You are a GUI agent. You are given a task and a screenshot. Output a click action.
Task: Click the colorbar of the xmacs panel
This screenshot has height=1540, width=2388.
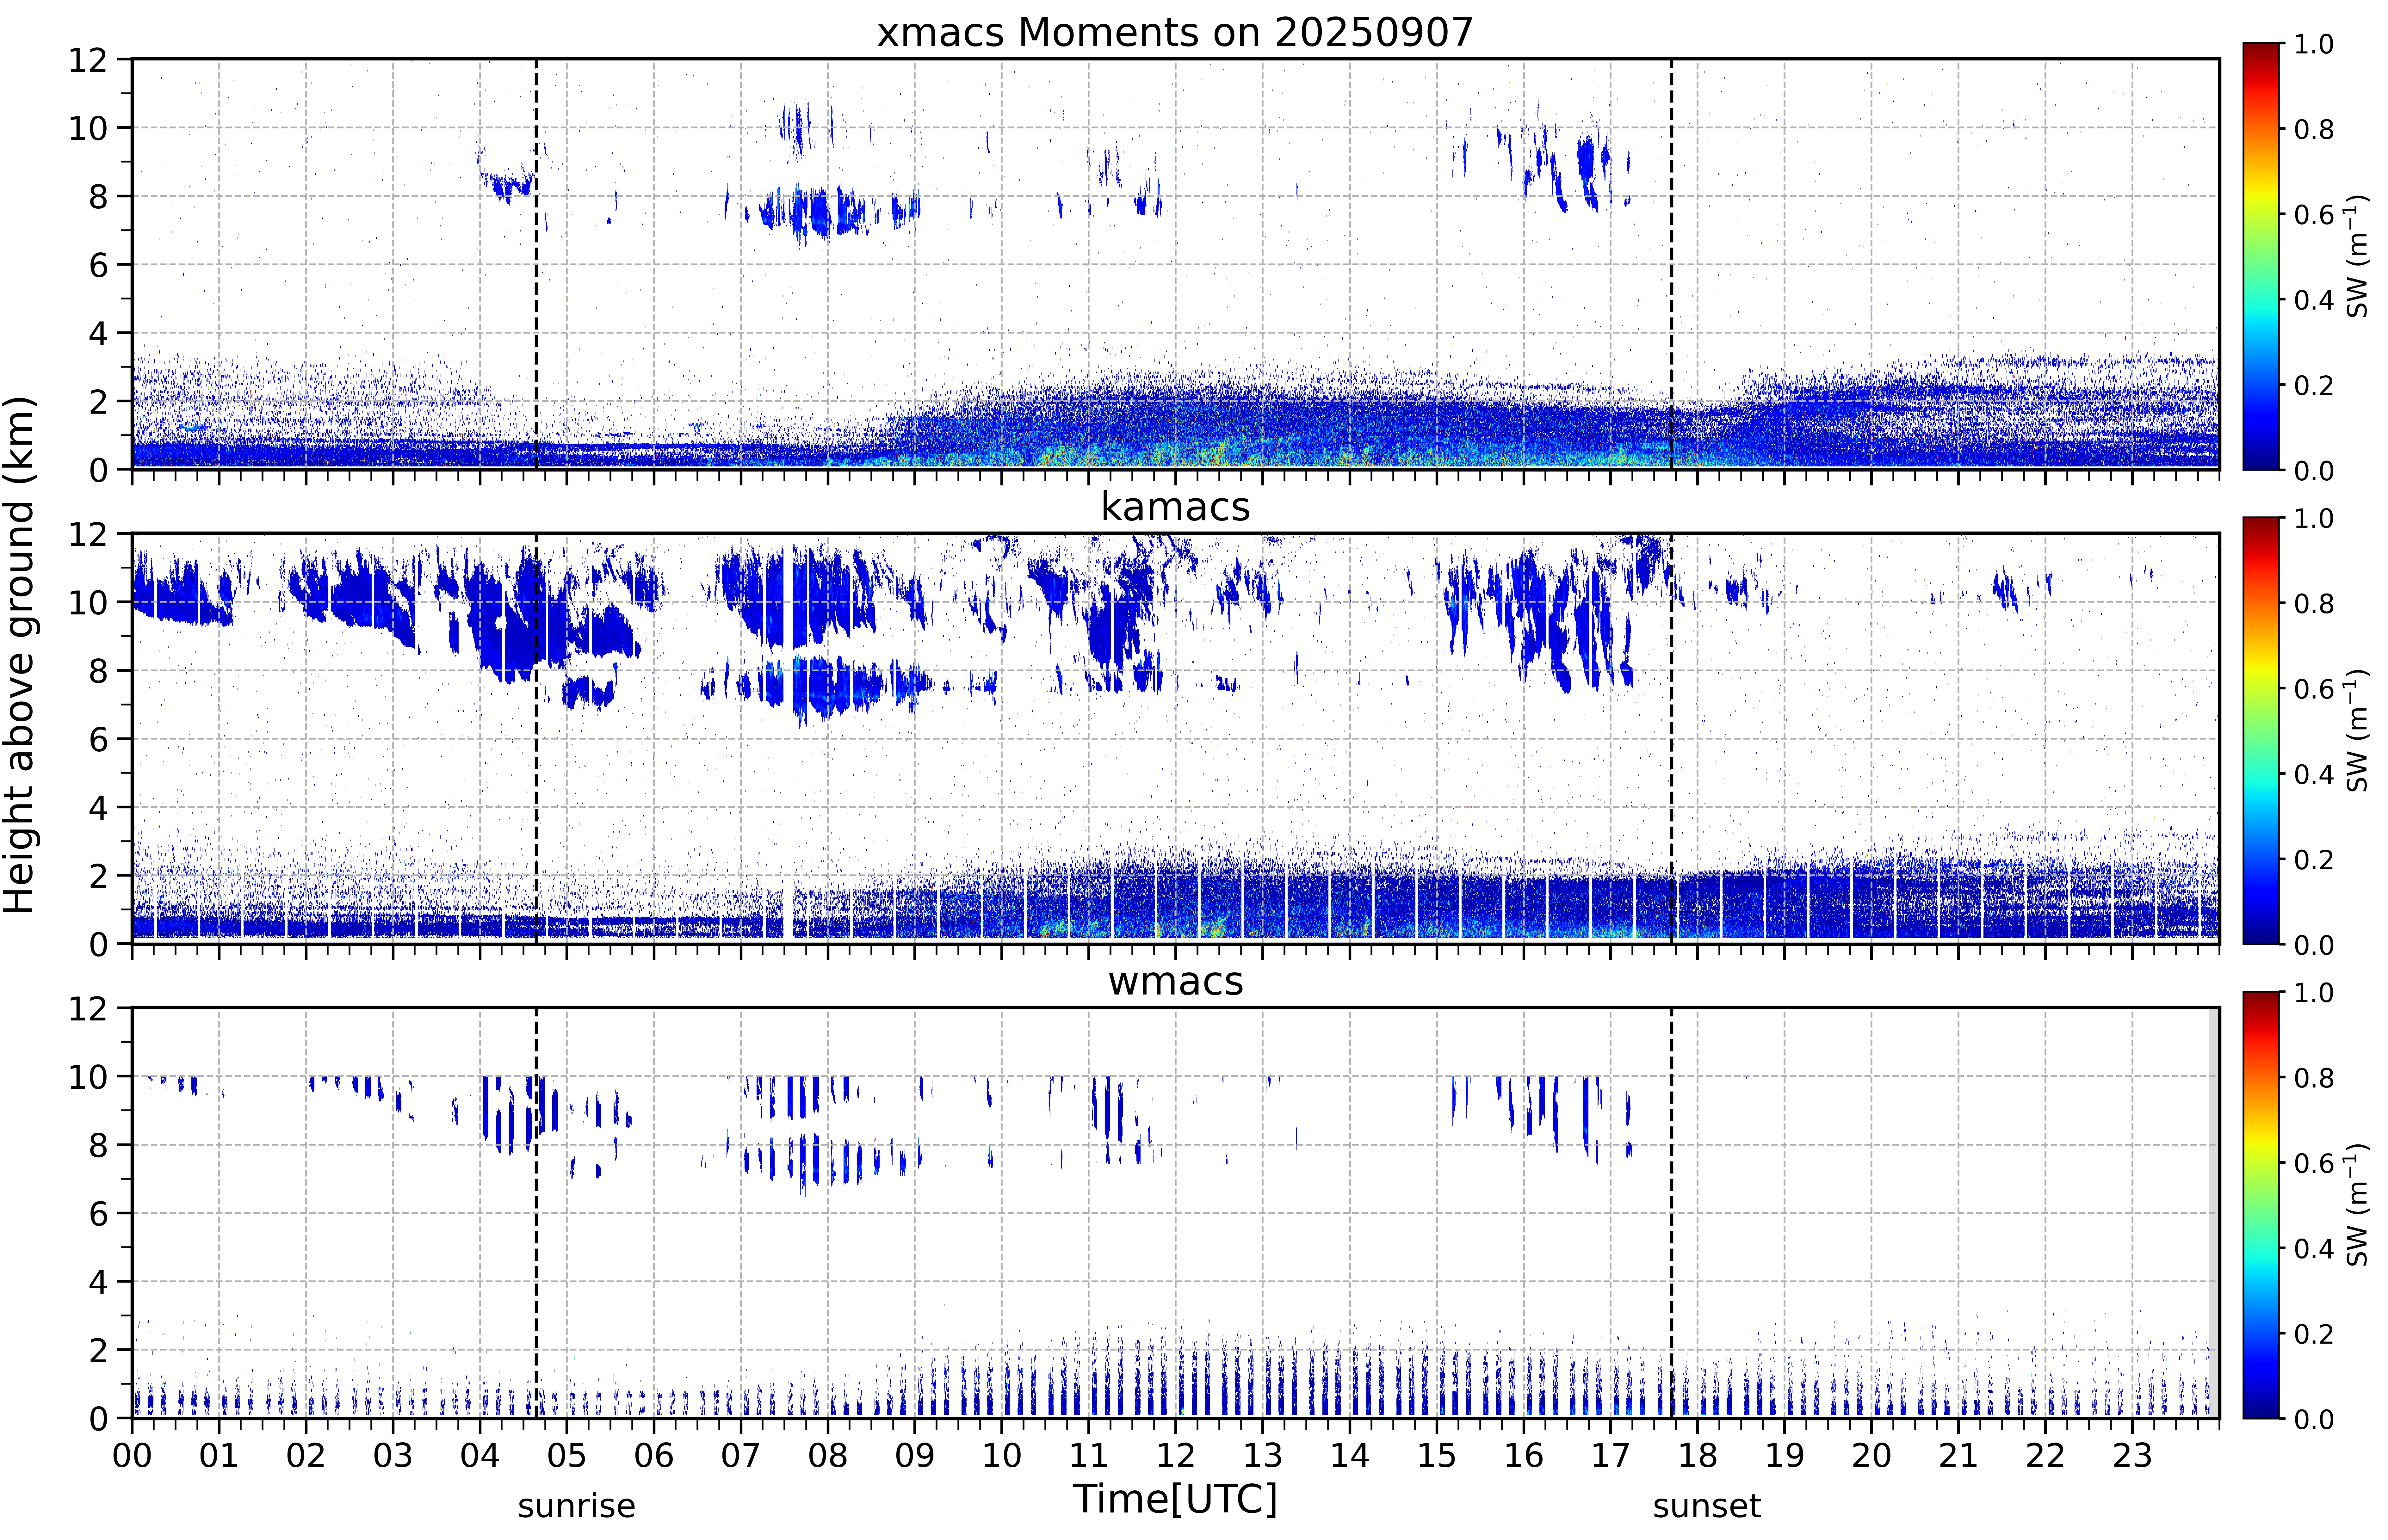pos(2261,256)
